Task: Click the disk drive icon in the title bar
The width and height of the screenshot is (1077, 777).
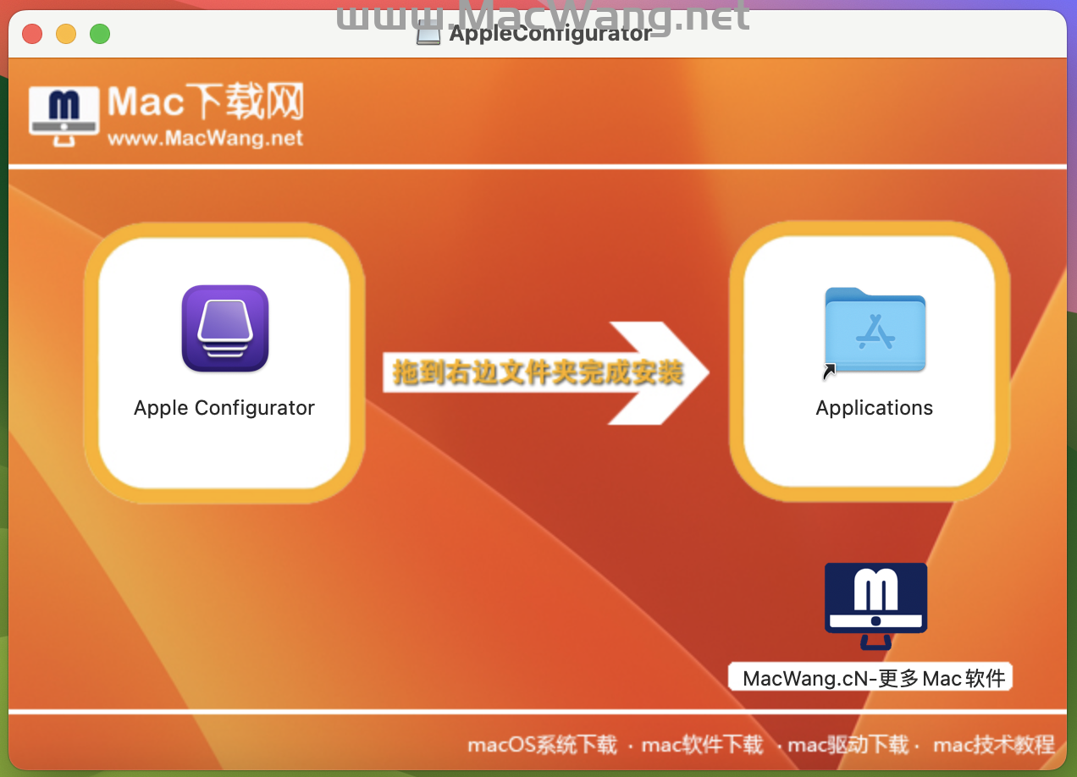Action: (428, 32)
